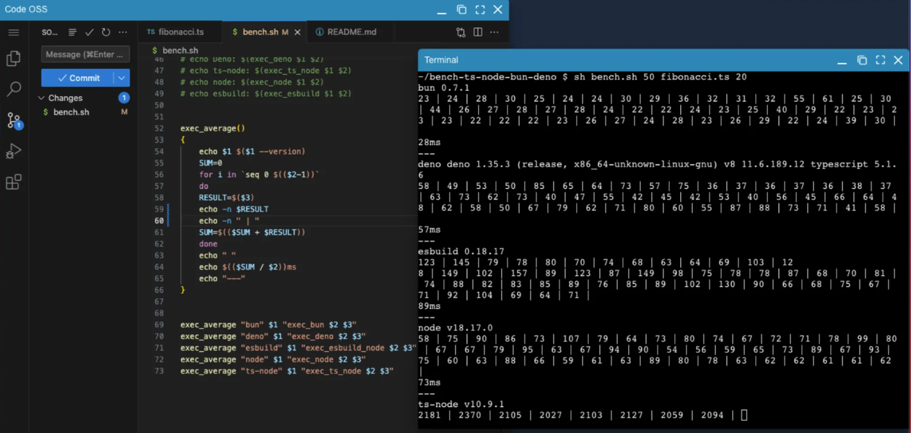Open the Explorer view in the activity bar
Viewport: 911px width, 433px height.
14,57
